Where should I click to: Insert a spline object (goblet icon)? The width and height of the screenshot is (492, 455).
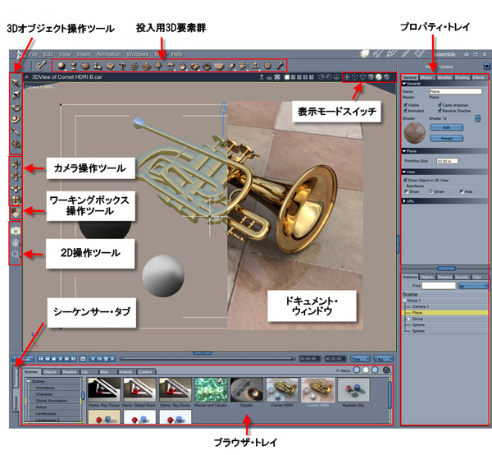[74, 66]
